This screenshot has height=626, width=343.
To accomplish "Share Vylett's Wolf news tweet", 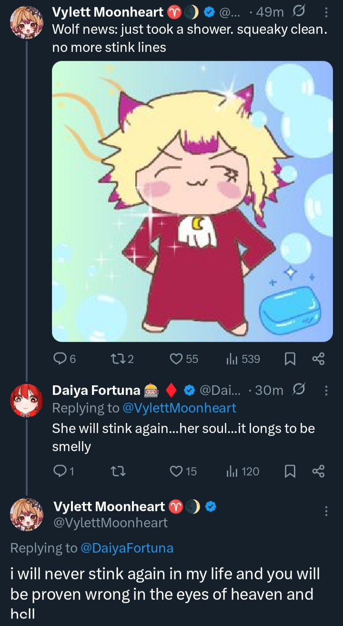I will (x=318, y=359).
